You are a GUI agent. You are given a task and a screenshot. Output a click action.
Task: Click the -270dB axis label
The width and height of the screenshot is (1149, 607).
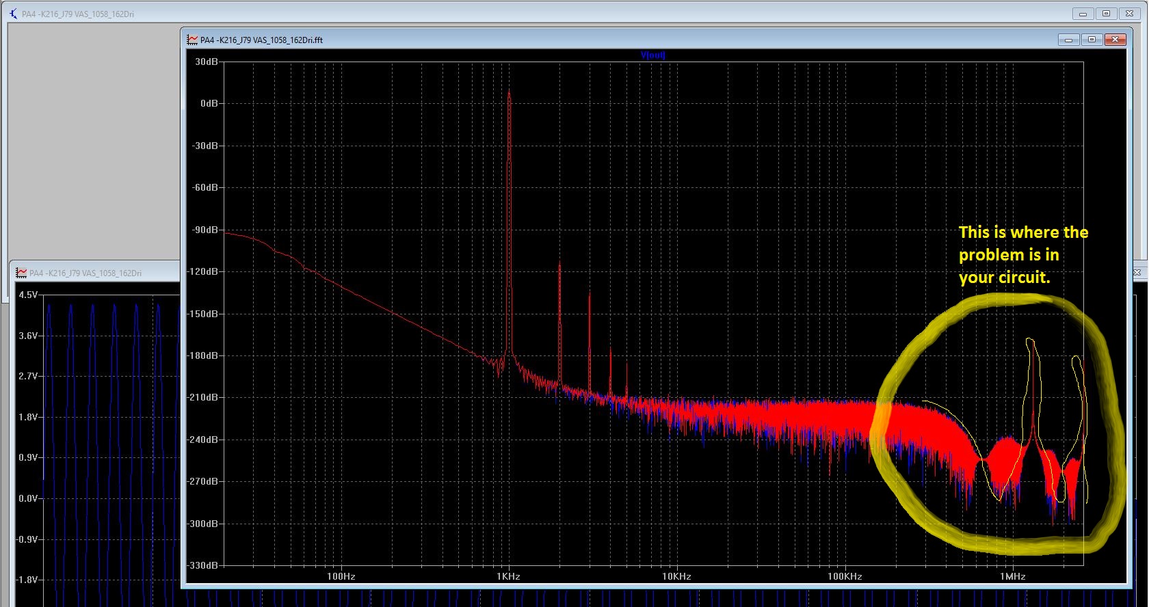[x=203, y=481]
